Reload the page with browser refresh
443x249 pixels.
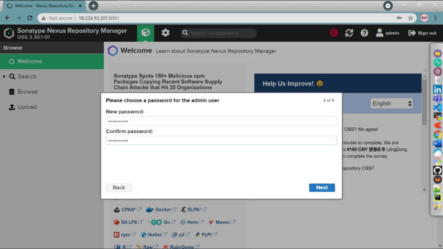[x=30, y=18]
